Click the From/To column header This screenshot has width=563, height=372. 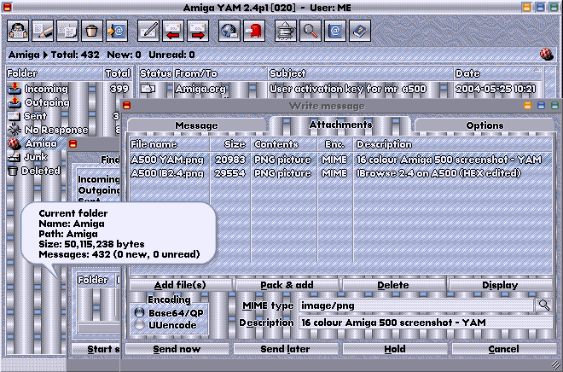220,73
